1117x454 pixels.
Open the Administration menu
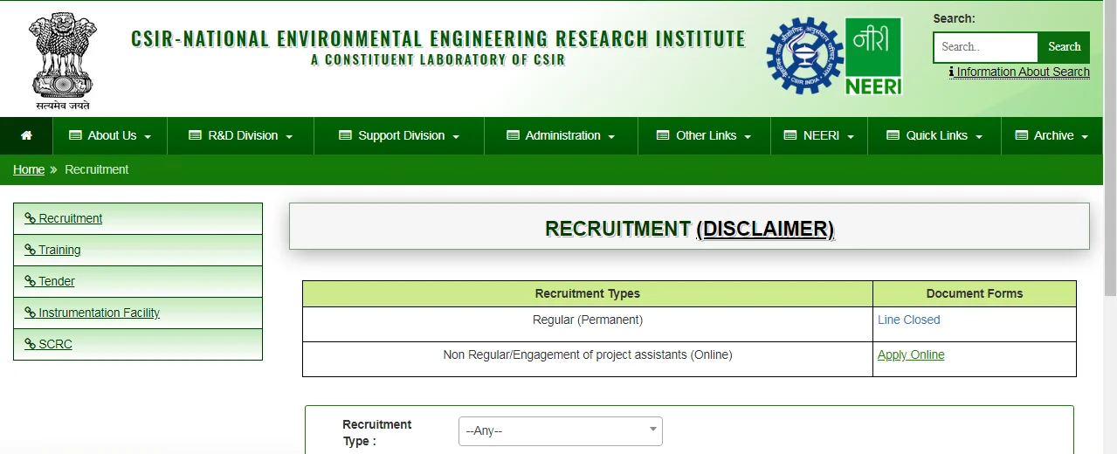click(x=561, y=135)
